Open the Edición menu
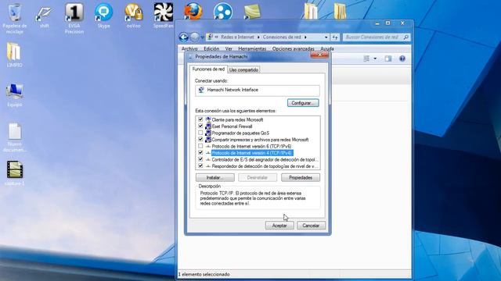The height and width of the screenshot is (281, 501). (x=211, y=48)
